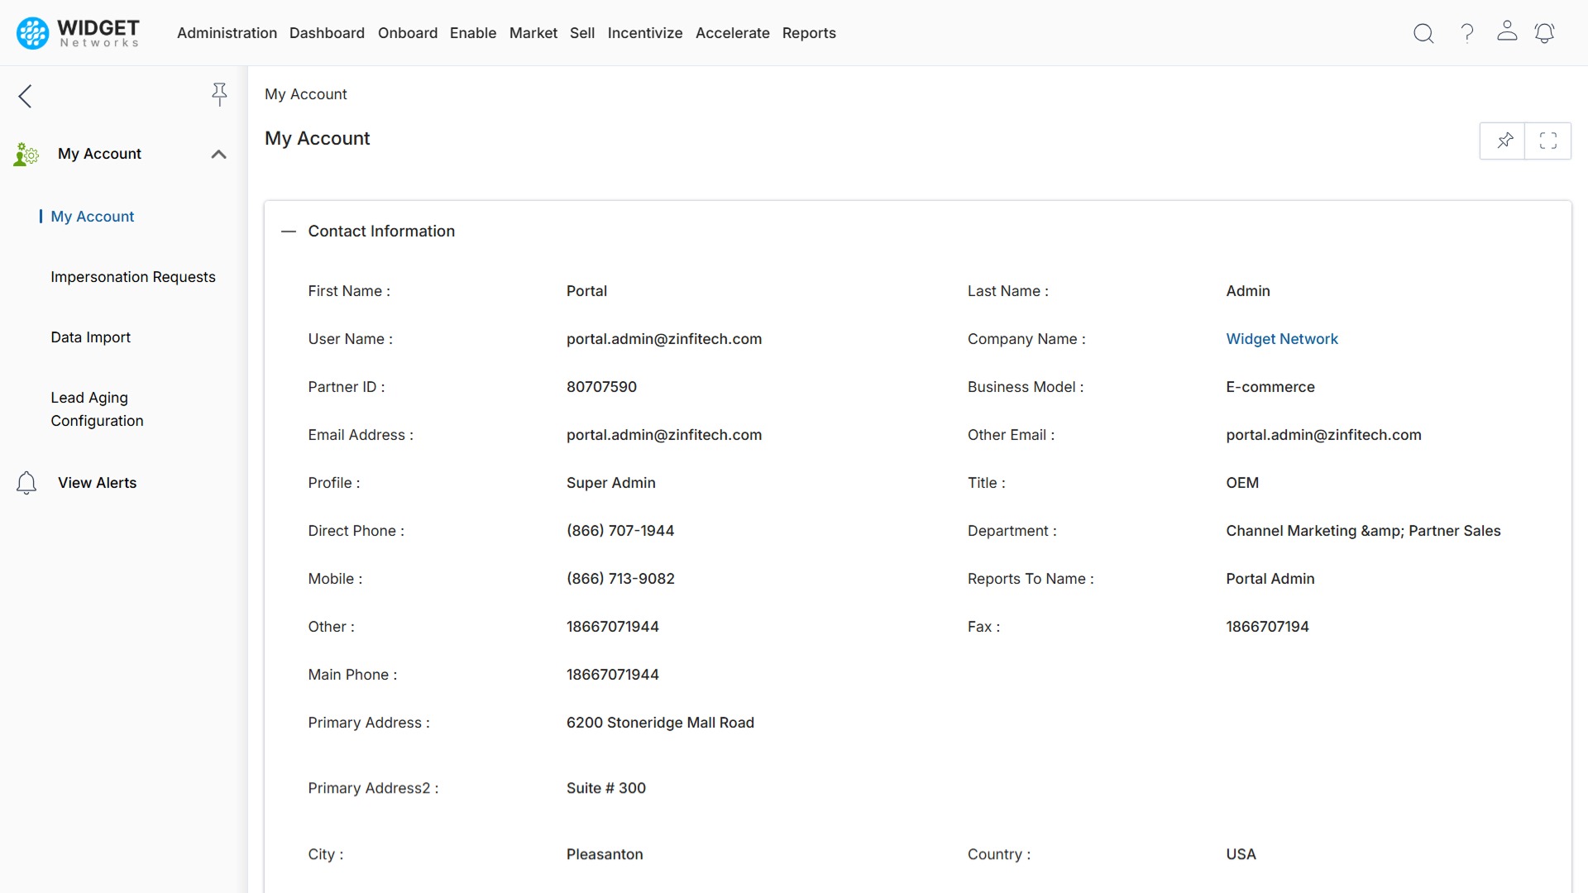Open the Incentivize menu
1588x893 pixels.
click(645, 33)
